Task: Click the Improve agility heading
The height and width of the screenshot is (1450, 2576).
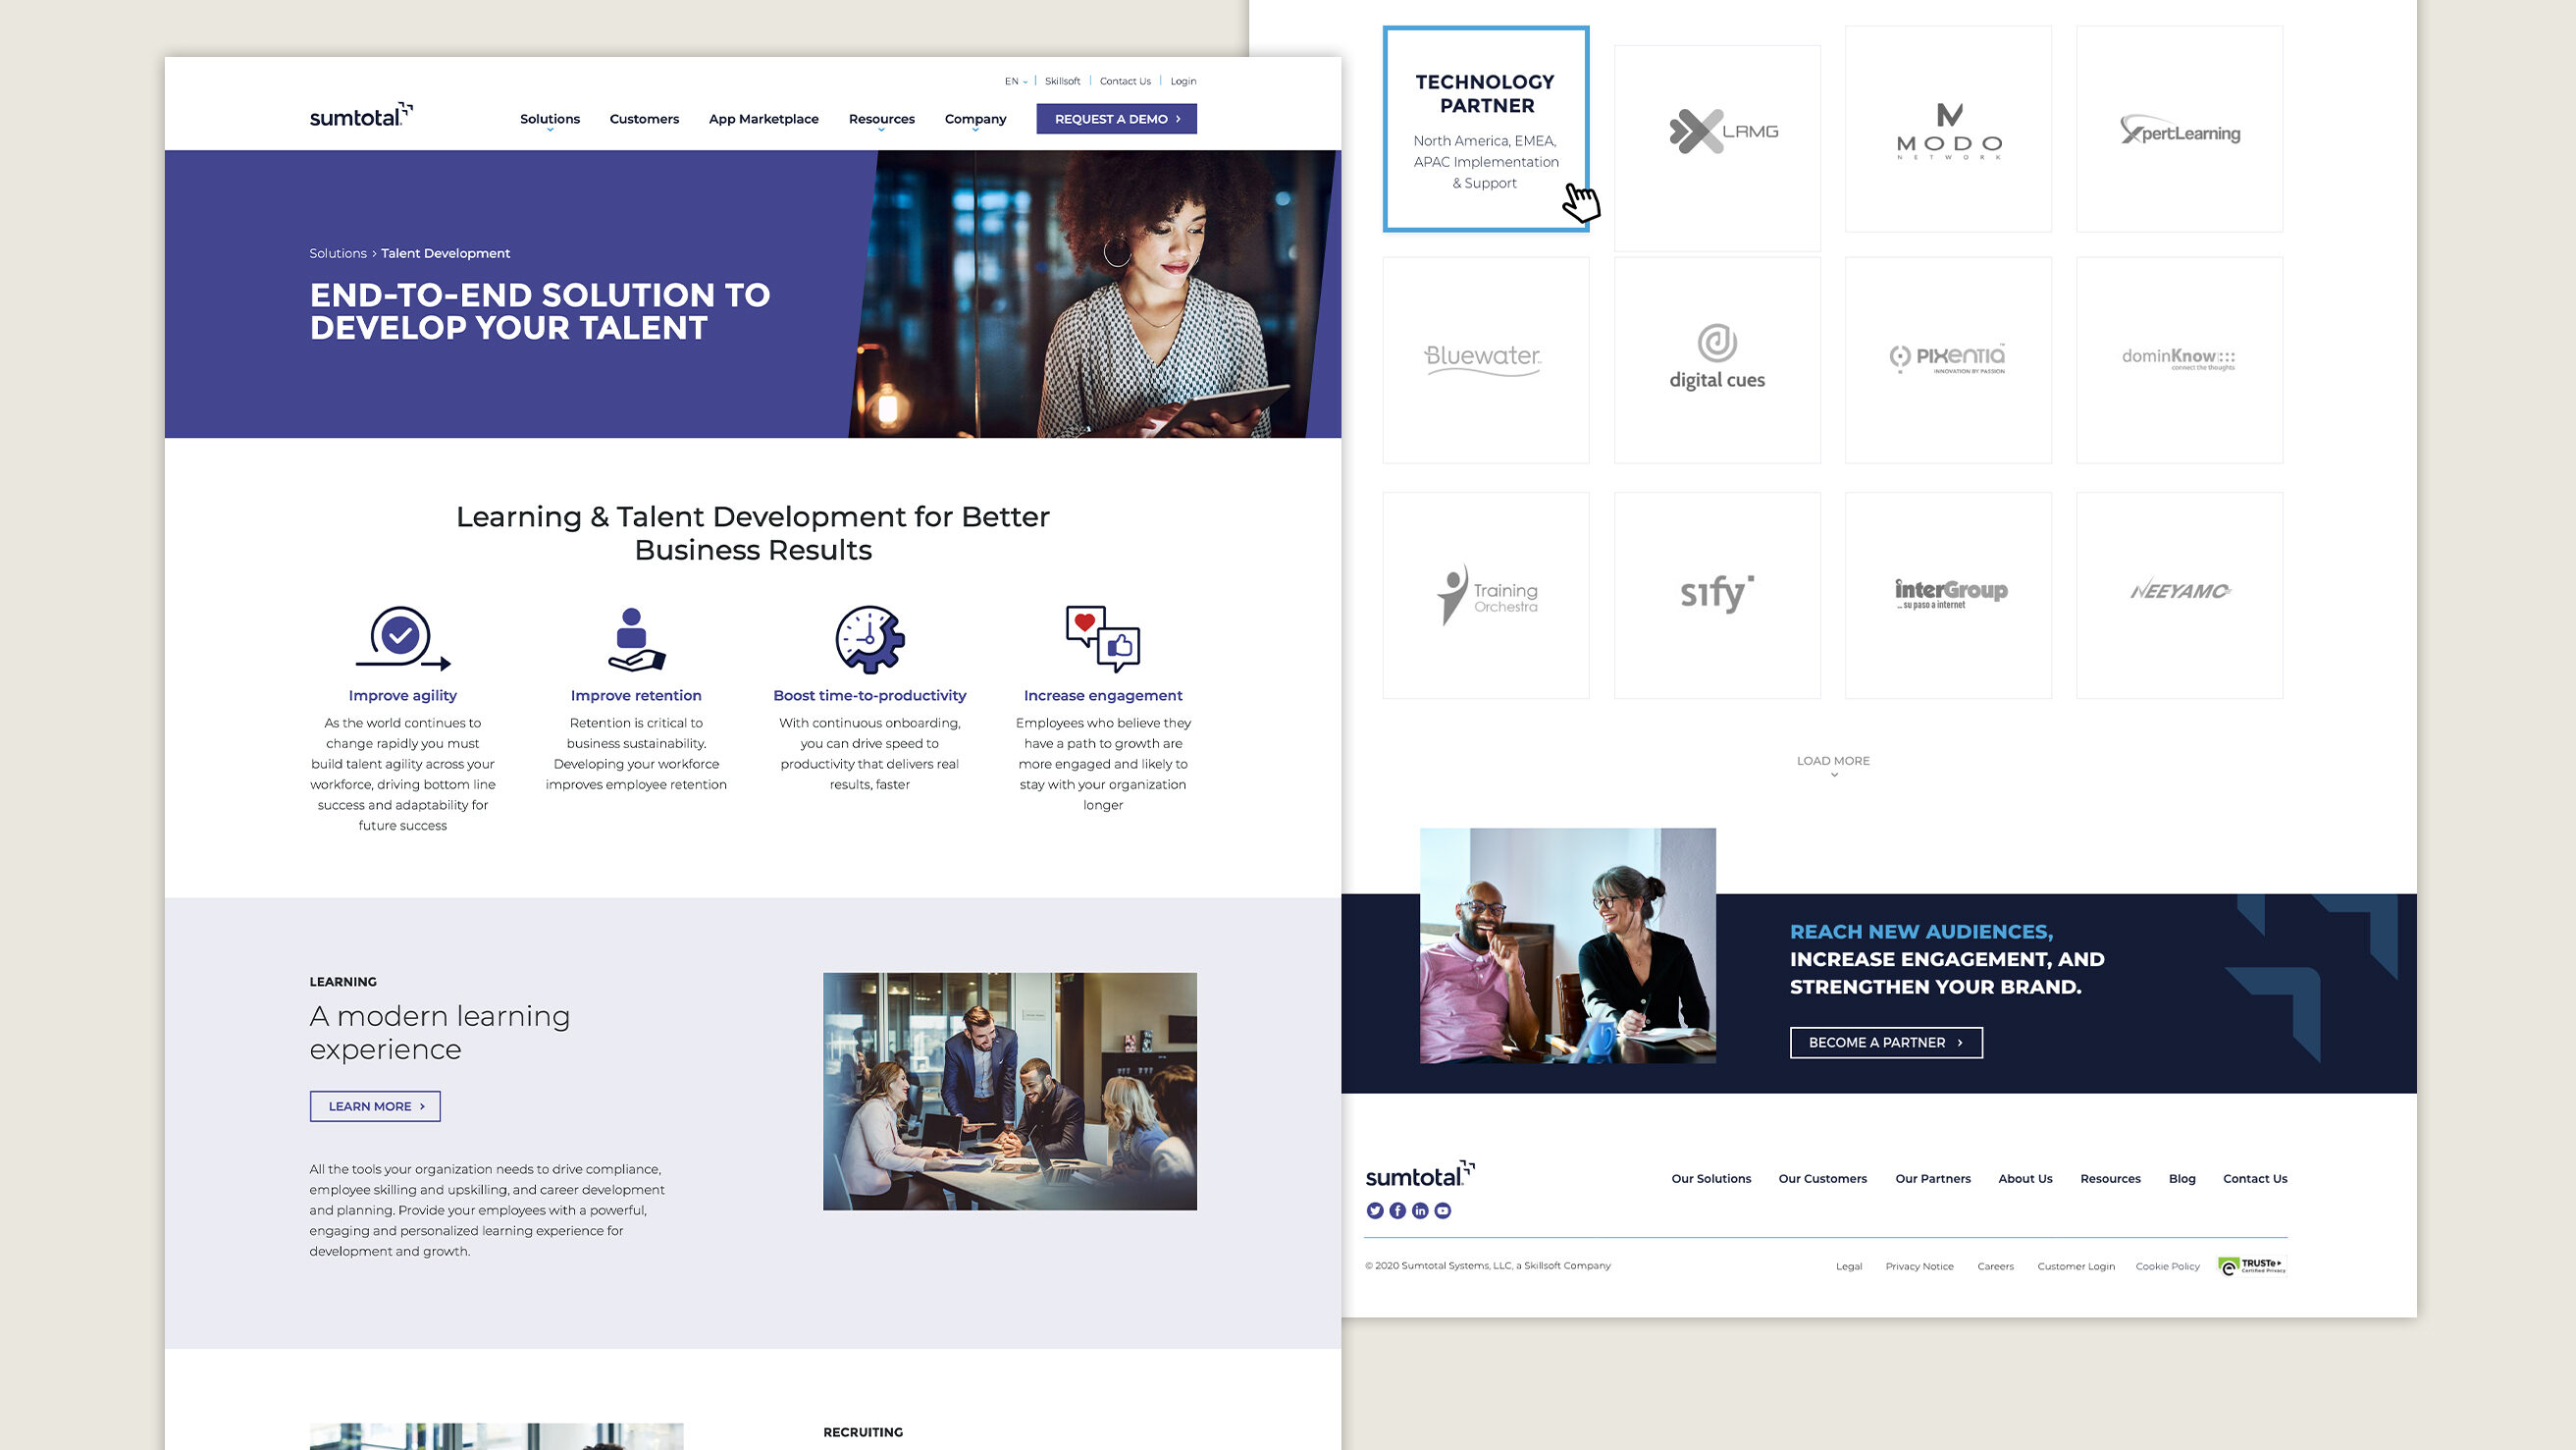Action: pos(403,695)
